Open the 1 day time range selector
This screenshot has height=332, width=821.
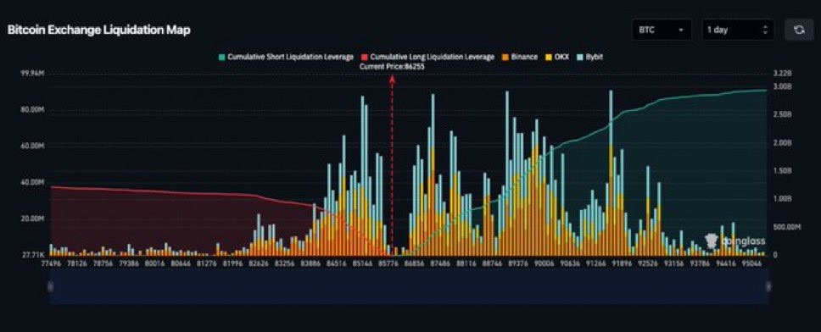pyautogui.click(x=738, y=30)
